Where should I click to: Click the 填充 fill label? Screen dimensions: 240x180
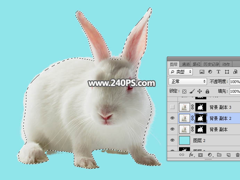pos(223,91)
